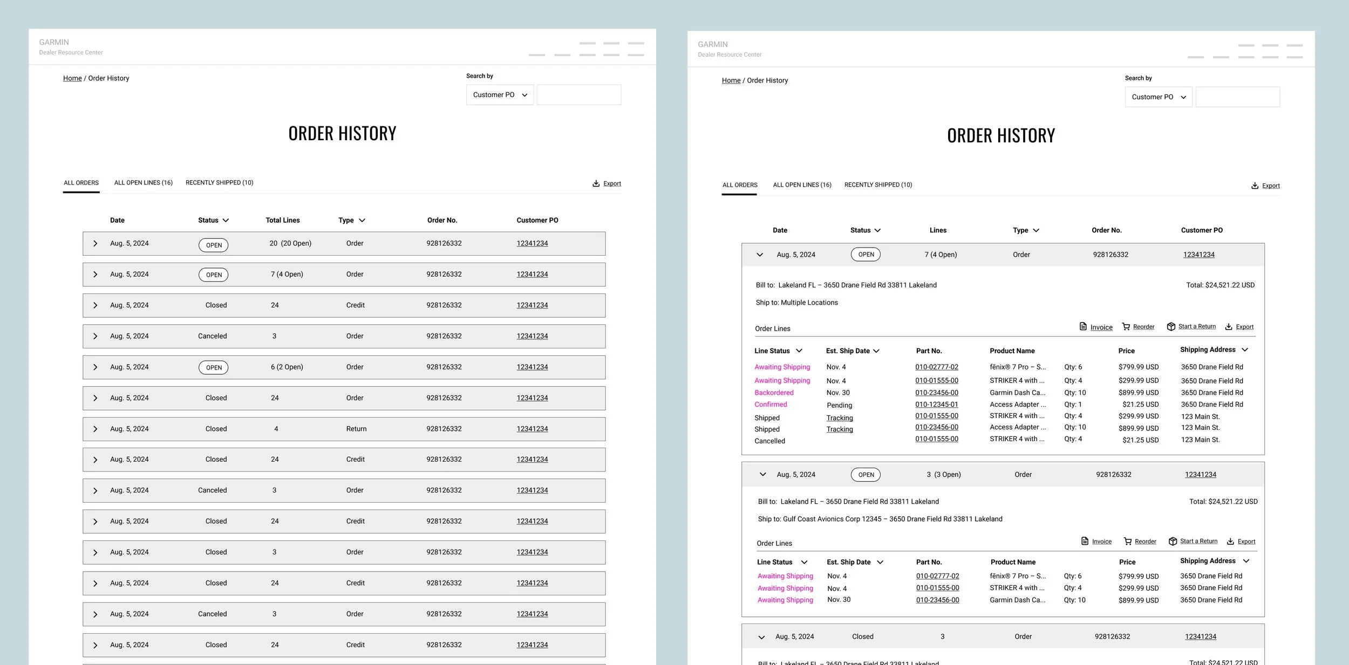Expand the Return type order row
This screenshot has height=665, width=1349.
tap(96, 429)
